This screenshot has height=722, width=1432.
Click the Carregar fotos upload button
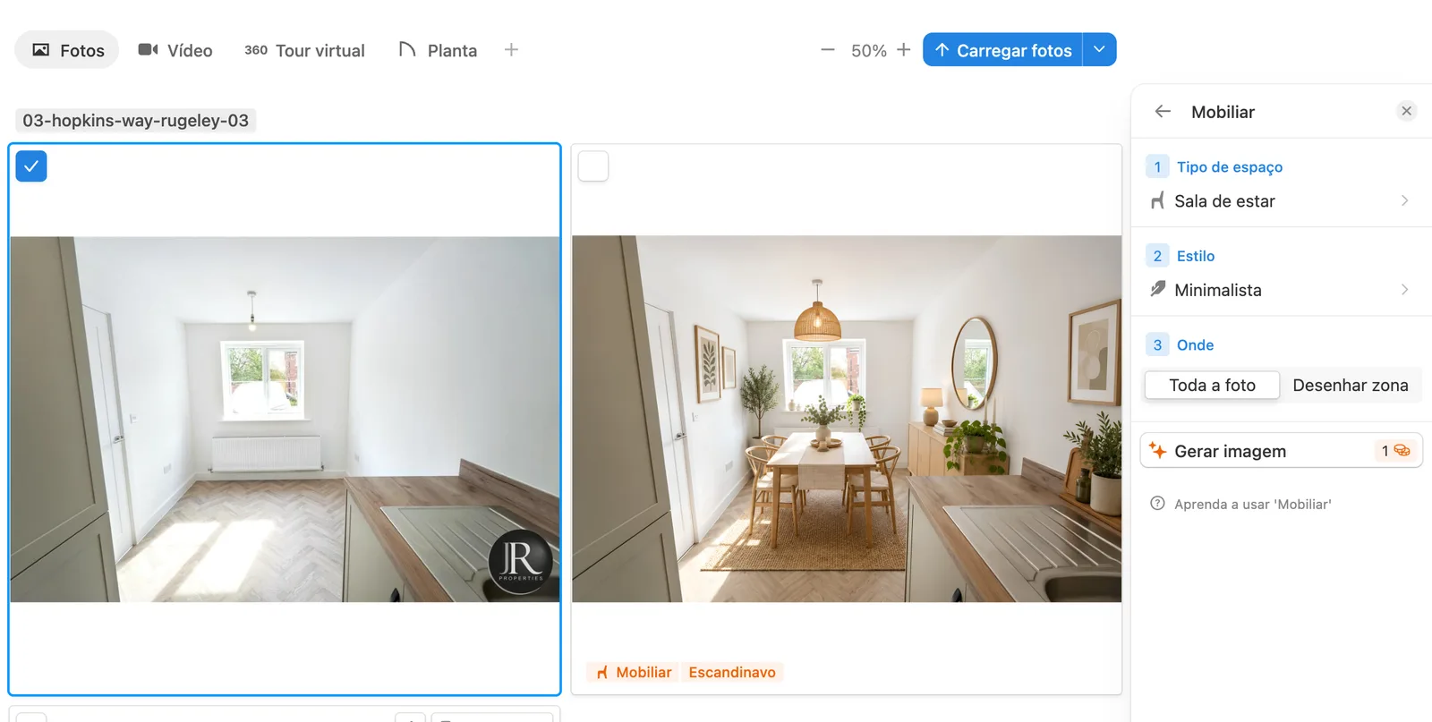coord(1002,50)
